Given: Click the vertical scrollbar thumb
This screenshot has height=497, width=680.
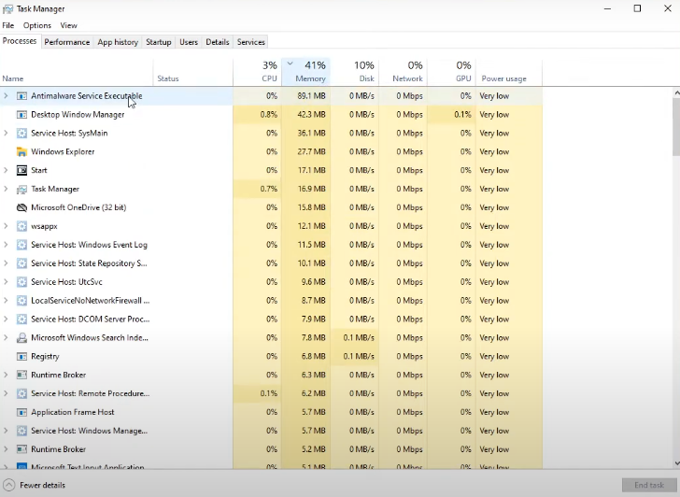Looking at the screenshot, I should click(x=676, y=126).
